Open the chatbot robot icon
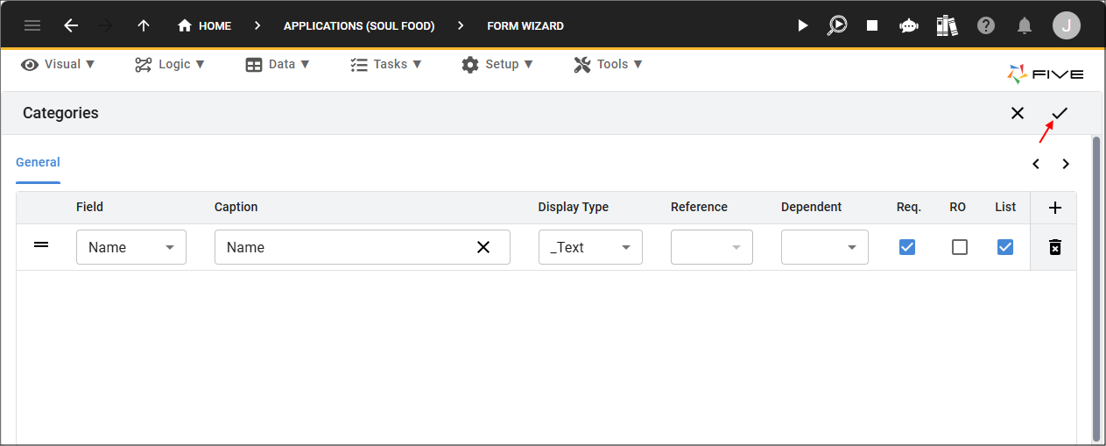The image size is (1106, 446). click(909, 25)
